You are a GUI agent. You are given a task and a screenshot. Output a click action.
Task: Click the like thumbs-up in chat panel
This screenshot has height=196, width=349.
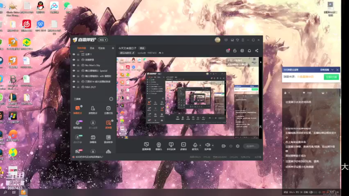coord(285,93)
